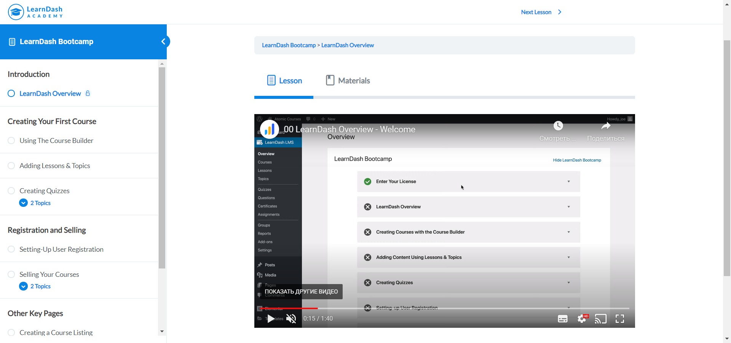Unmute the video sound
Screen dimensions: 731x343
[x=291, y=319]
